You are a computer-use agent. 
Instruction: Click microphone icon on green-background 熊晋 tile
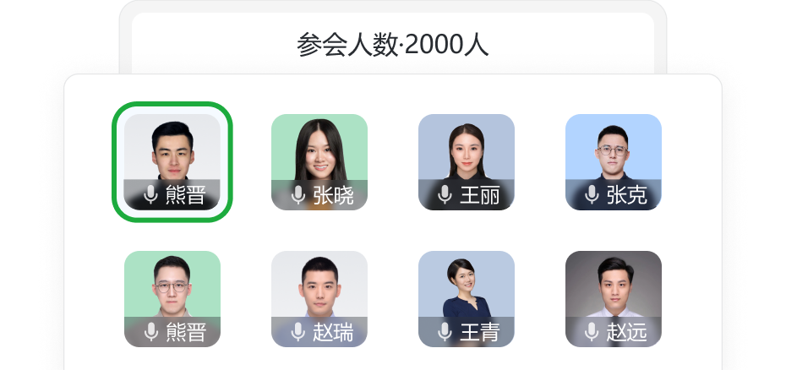[151, 332]
